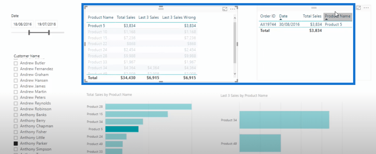Viewport: 376px width, 154px height.
Task: Tick the Andrew Martin checkbox
Action: point(16,92)
